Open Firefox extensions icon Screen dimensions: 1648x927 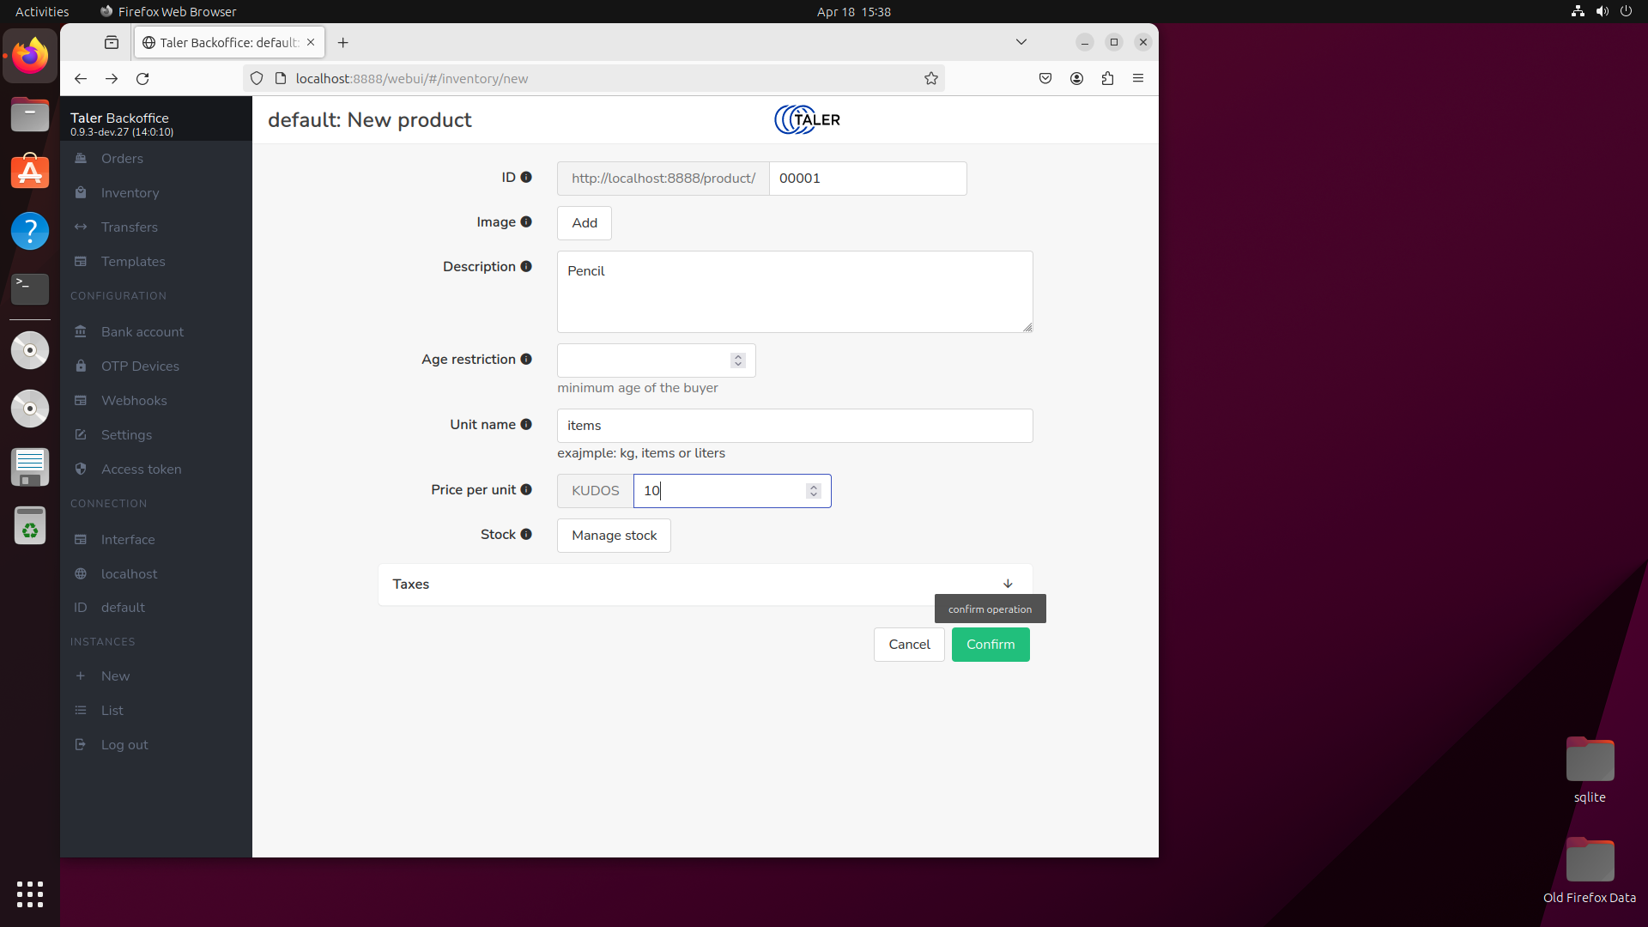tap(1107, 79)
